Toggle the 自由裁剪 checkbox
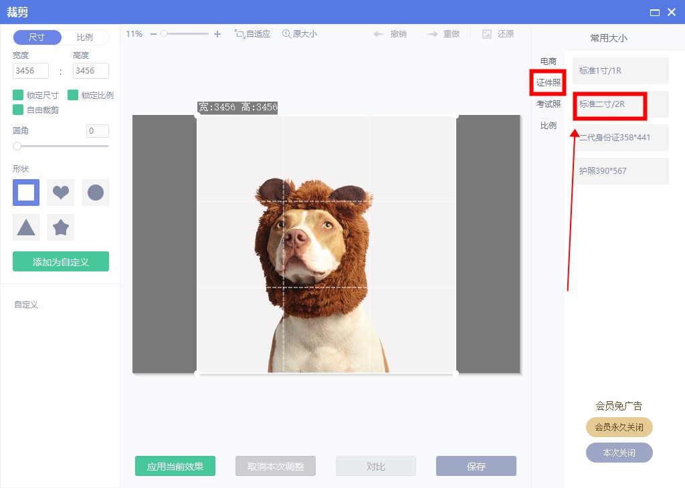The image size is (685, 488). click(18, 110)
